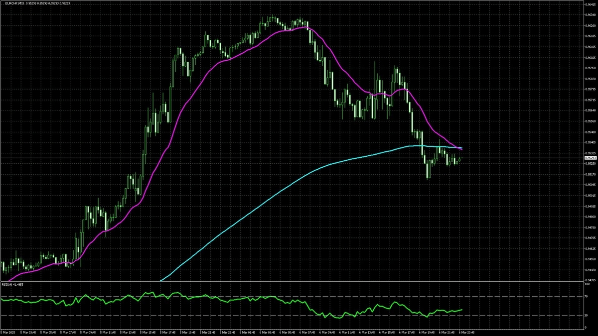Screen dimensions: 598x336
Task: Click price scale label 0.95405
Action: pos(591,142)
